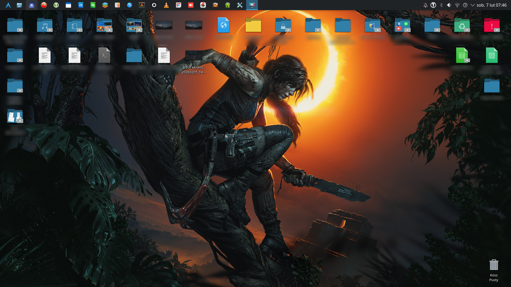The width and height of the screenshot is (511, 287).
Task: Select the folder showing landscape photo previews
Action: pos(134,26)
